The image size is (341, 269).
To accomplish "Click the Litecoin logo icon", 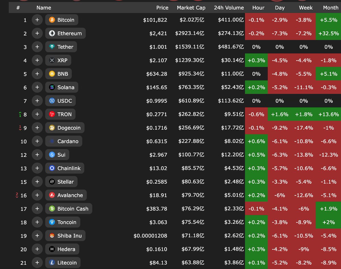I will click(52, 263).
